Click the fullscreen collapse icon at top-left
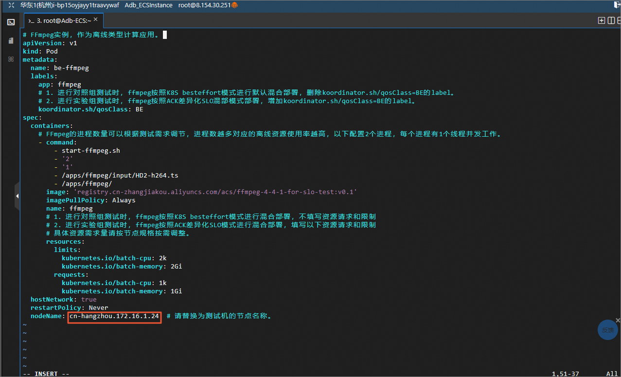This screenshot has width=621, height=377. (x=11, y=5)
